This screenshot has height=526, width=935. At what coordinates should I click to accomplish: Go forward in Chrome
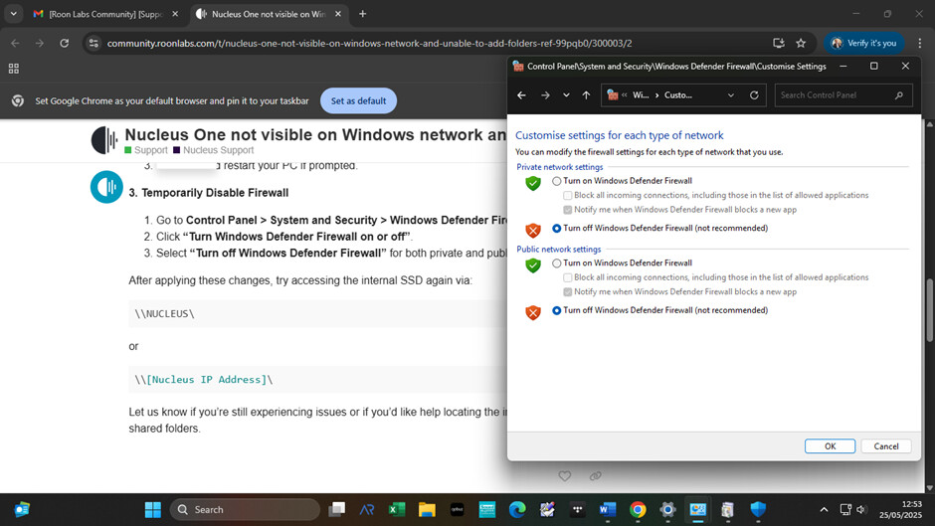[x=40, y=43]
